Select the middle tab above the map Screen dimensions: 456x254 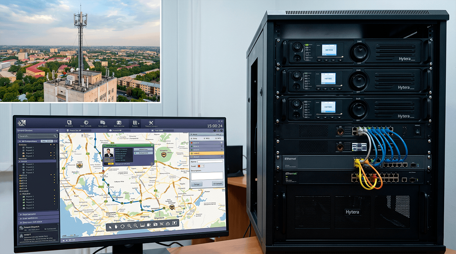pyautogui.click(x=119, y=131)
